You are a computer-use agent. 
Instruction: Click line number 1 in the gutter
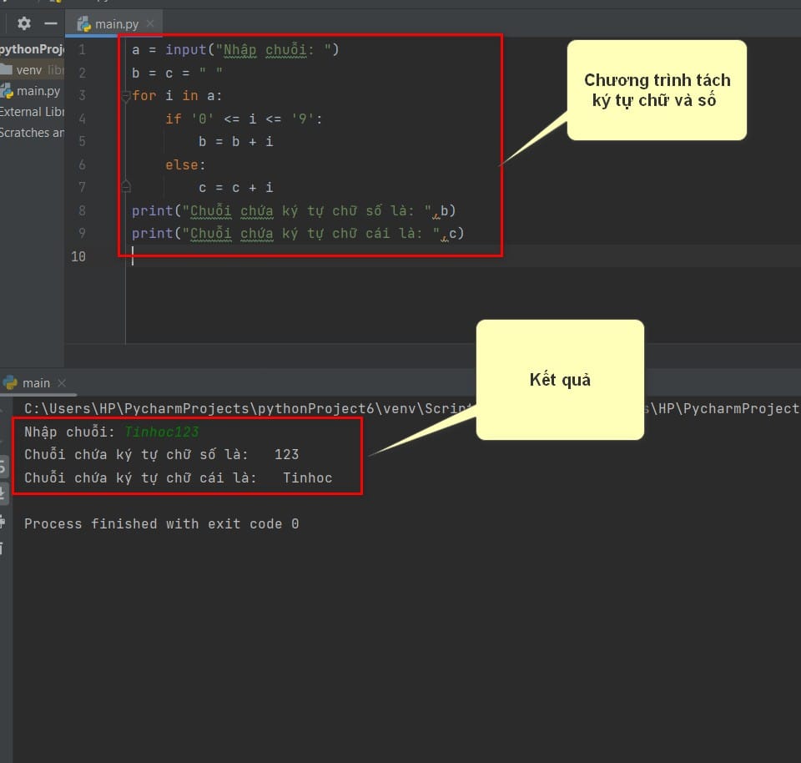point(83,50)
